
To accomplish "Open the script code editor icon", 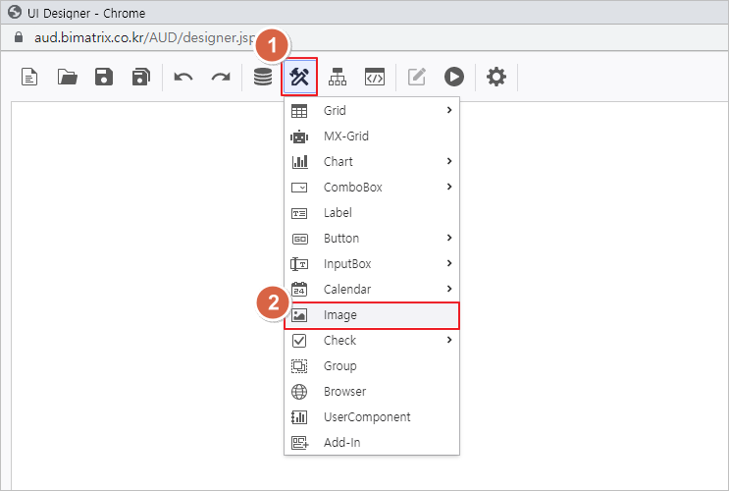I will pos(374,77).
